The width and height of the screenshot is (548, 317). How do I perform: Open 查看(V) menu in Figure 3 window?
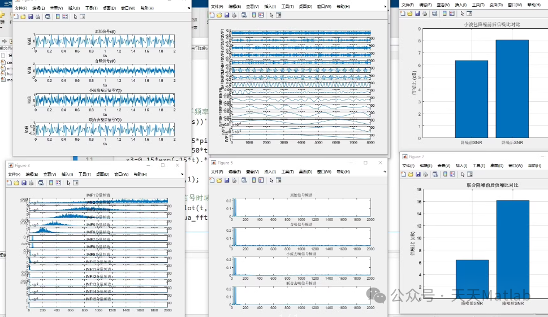click(50, 174)
